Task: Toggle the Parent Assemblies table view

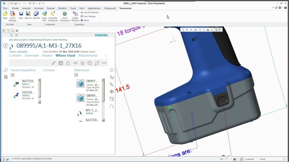Action: coord(13,75)
